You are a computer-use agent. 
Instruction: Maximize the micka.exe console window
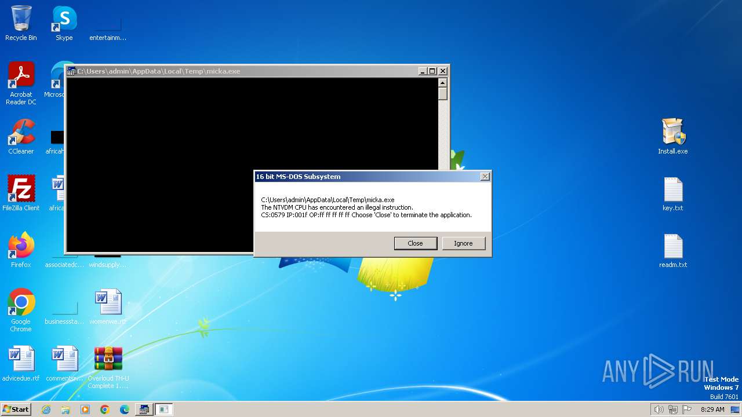pos(432,71)
